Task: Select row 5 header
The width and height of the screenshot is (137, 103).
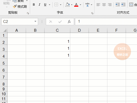Action: coord(4,62)
